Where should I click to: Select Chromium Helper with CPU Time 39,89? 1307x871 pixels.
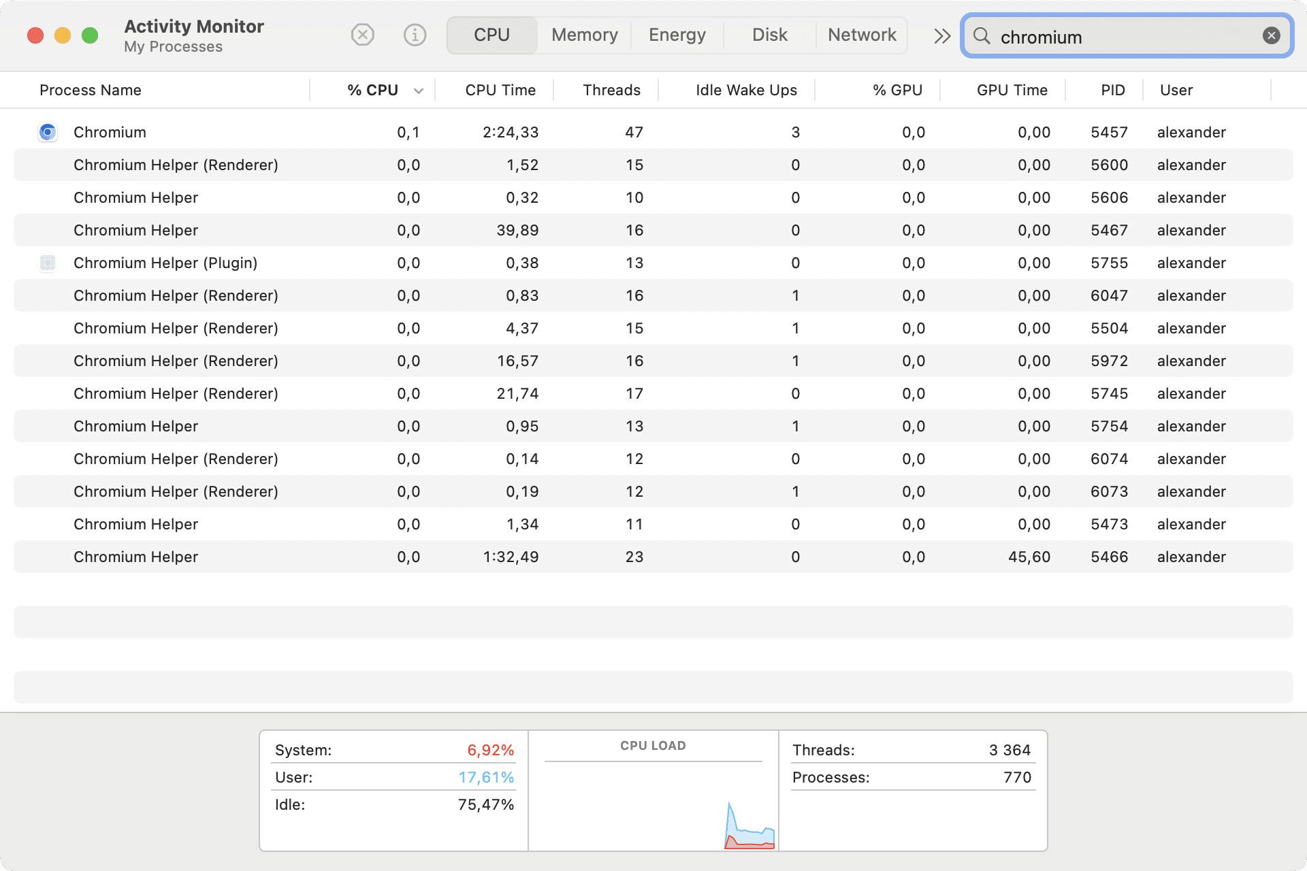653,230
